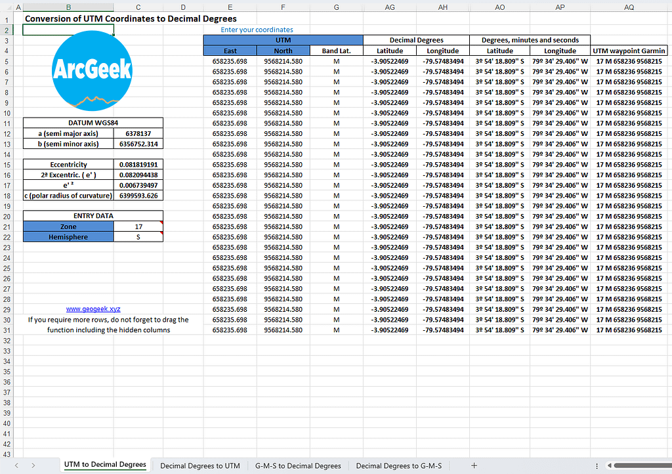Select 'a (semi major axis)' label cell
Image resolution: width=672 pixels, height=474 pixels.
pyautogui.click(x=68, y=134)
